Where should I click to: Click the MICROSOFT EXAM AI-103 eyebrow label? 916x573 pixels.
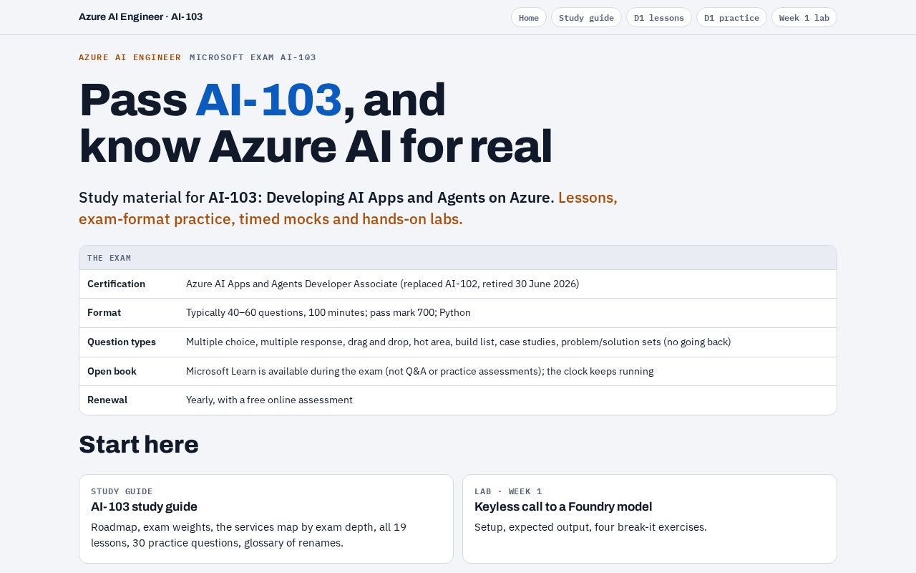pos(253,57)
